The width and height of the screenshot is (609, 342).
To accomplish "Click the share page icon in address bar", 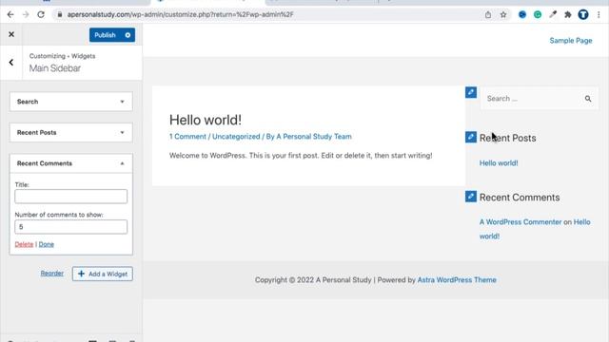I will (x=488, y=15).
